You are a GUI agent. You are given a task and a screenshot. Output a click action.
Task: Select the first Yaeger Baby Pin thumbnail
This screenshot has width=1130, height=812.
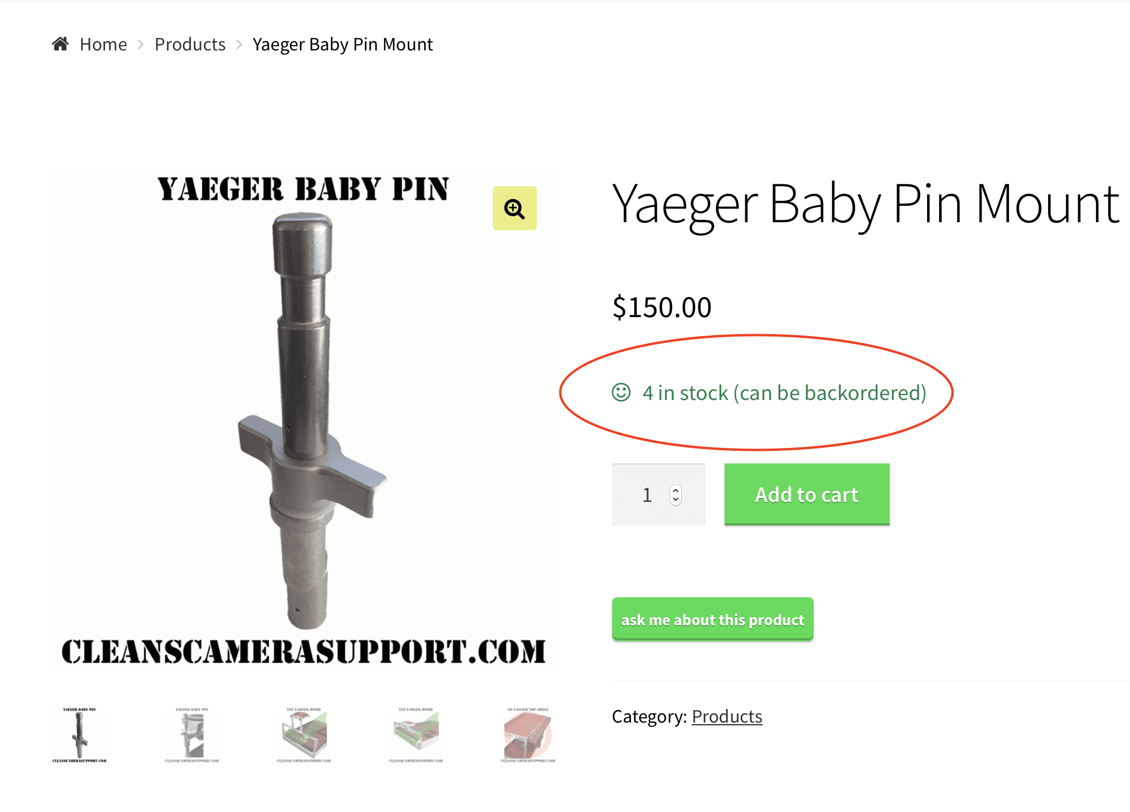(79, 735)
